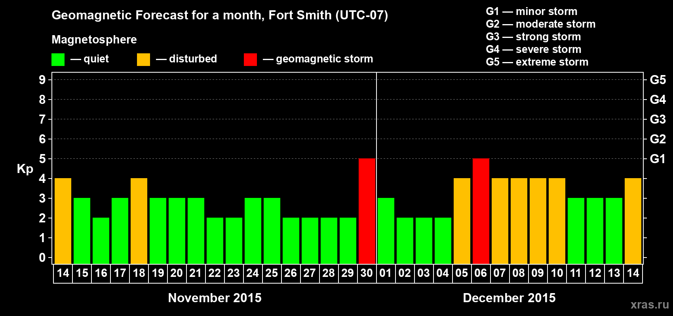The height and width of the screenshot is (316, 673).
Task: Click the green bar for November 28
Action: [x=329, y=241]
